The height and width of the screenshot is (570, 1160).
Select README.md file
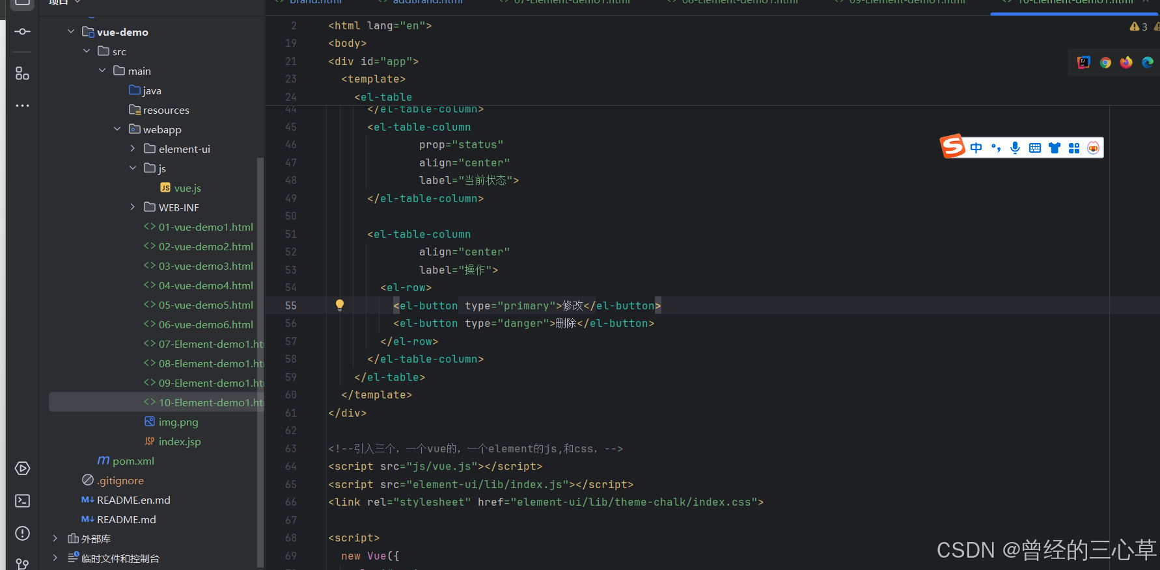118,519
